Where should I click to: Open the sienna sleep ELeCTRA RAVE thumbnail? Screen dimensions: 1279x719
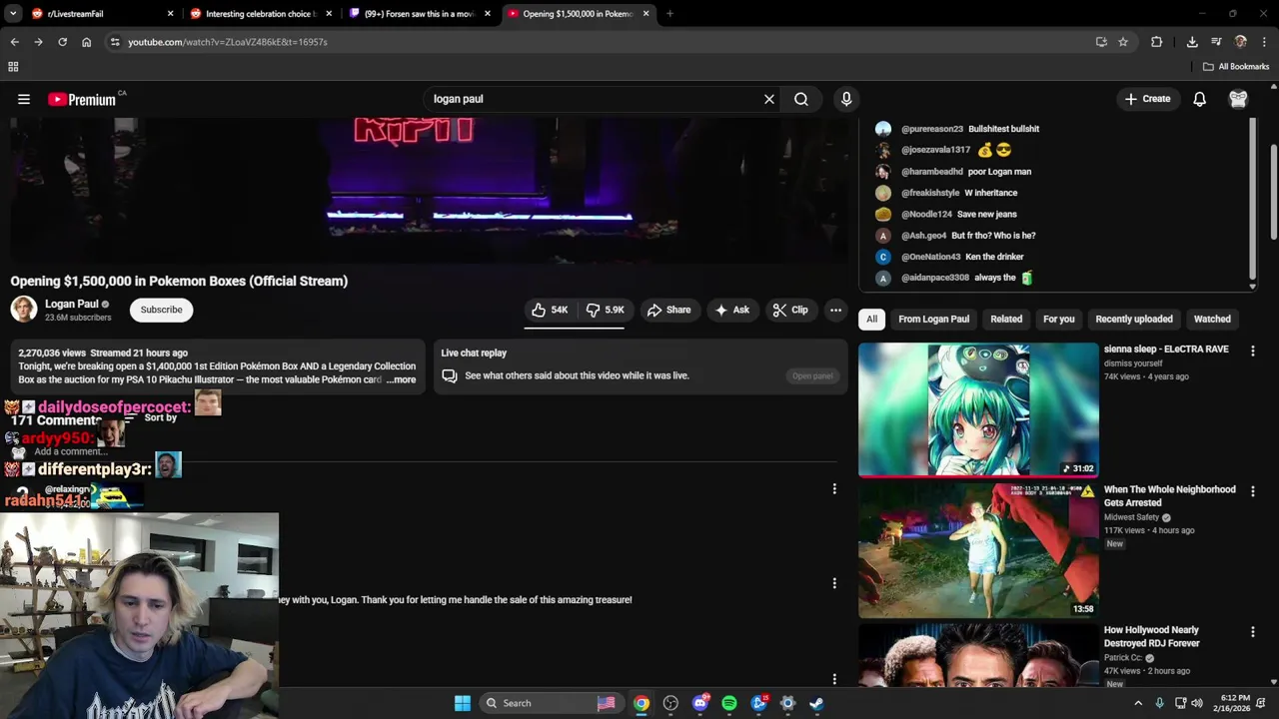tap(978, 409)
